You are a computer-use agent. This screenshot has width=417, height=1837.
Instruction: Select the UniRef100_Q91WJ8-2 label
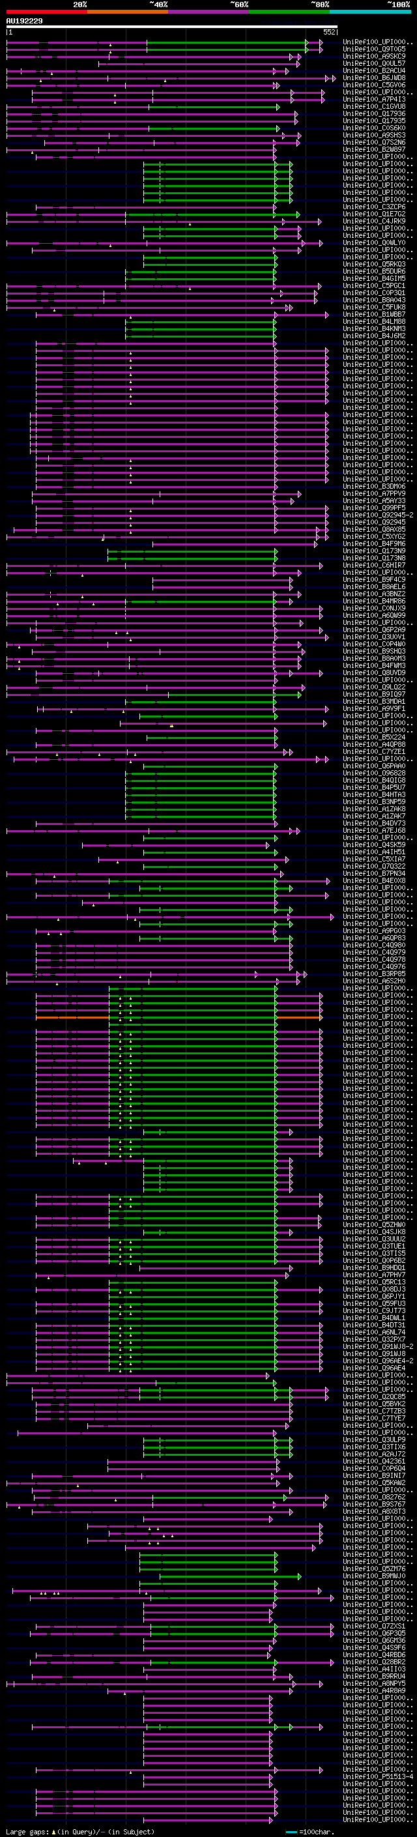pyautogui.click(x=378, y=1346)
